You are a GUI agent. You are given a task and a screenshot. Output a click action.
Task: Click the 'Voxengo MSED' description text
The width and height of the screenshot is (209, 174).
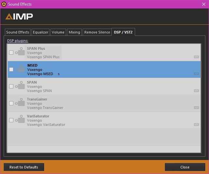click(x=40, y=74)
